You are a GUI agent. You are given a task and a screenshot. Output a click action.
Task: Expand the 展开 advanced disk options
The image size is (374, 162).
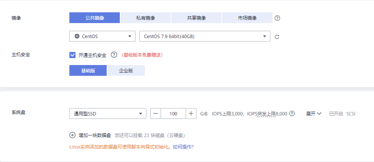pos(314,114)
